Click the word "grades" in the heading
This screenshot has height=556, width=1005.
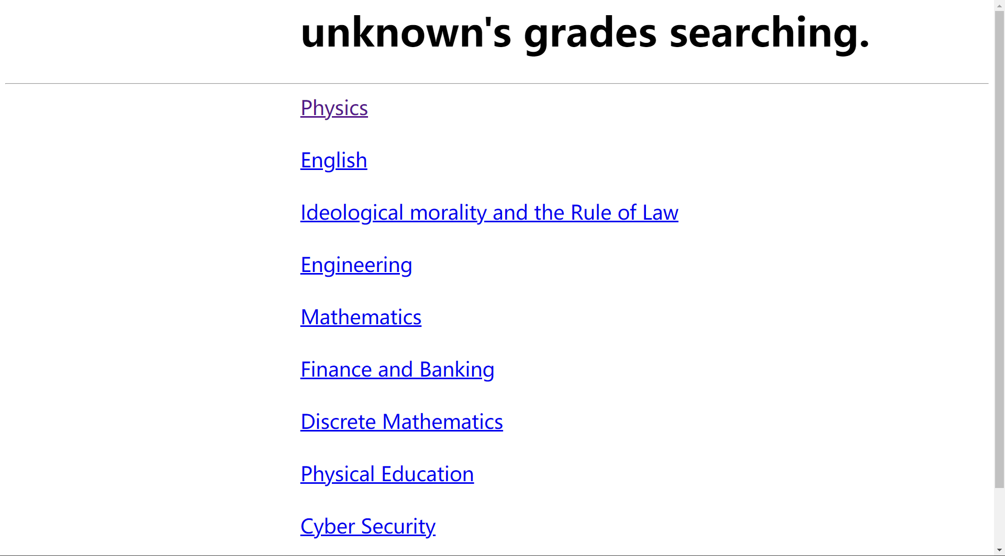(x=590, y=33)
